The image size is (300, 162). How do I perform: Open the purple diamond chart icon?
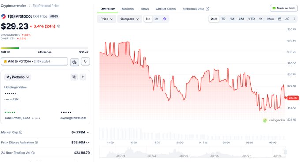[x=165, y=19]
